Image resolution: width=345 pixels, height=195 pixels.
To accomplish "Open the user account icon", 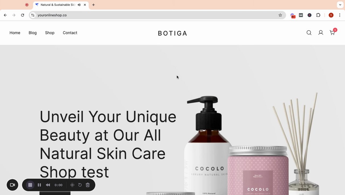I will (x=321, y=33).
